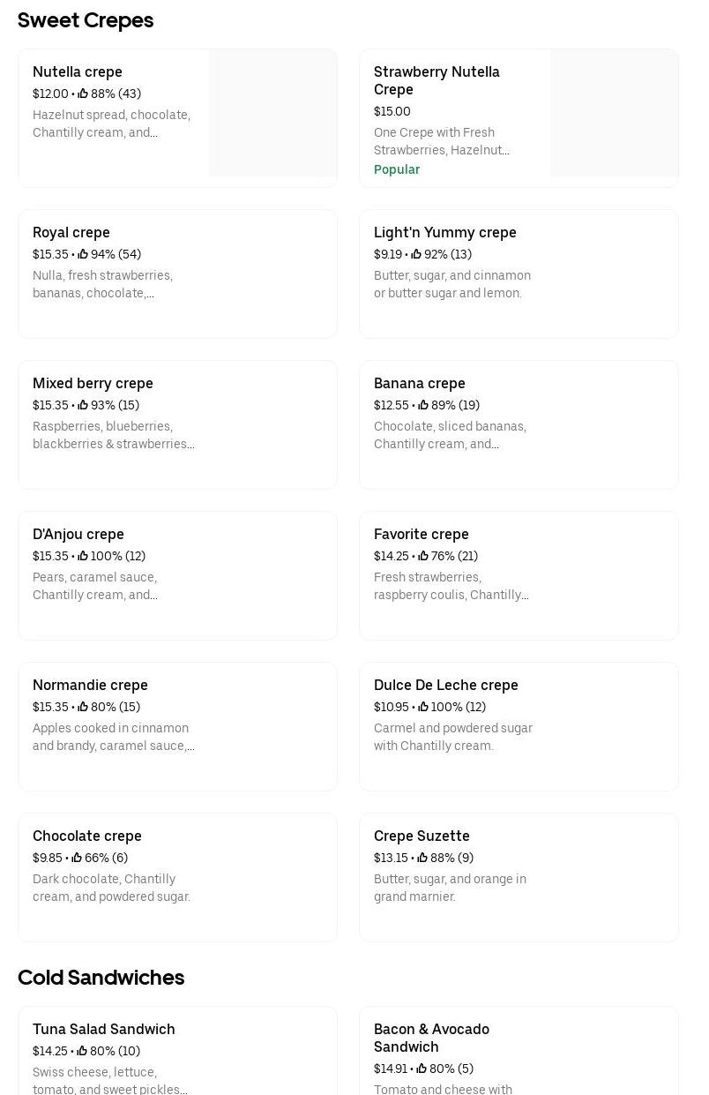This screenshot has height=1095, width=709.
Task: Click the thumbs-up icon for Dulce De Leche crepe
Action: pos(423,707)
